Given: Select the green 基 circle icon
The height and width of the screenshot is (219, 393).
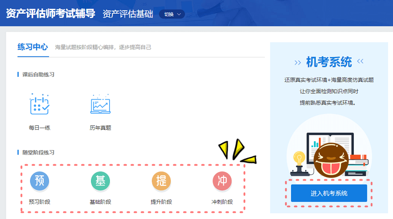Looking at the screenshot, I should click(x=100, y=181).
